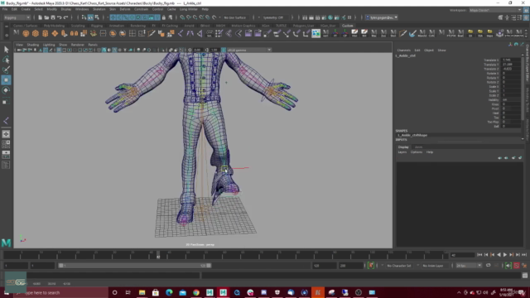
Task: Open File Explorer from the taskbar
Action: point(142,292)
